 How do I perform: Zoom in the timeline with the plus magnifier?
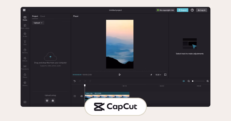tap(208, 81)
